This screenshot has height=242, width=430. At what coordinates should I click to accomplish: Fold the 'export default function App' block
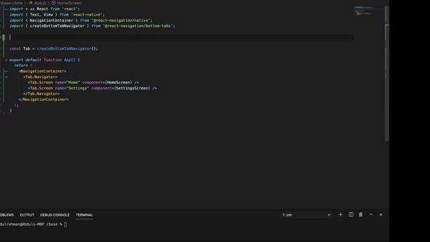point(6,60)
